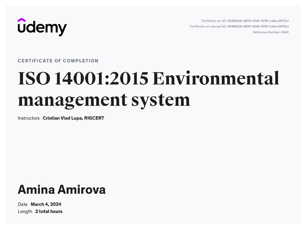Click the recipient name Amina Amirova

(62, 190)
